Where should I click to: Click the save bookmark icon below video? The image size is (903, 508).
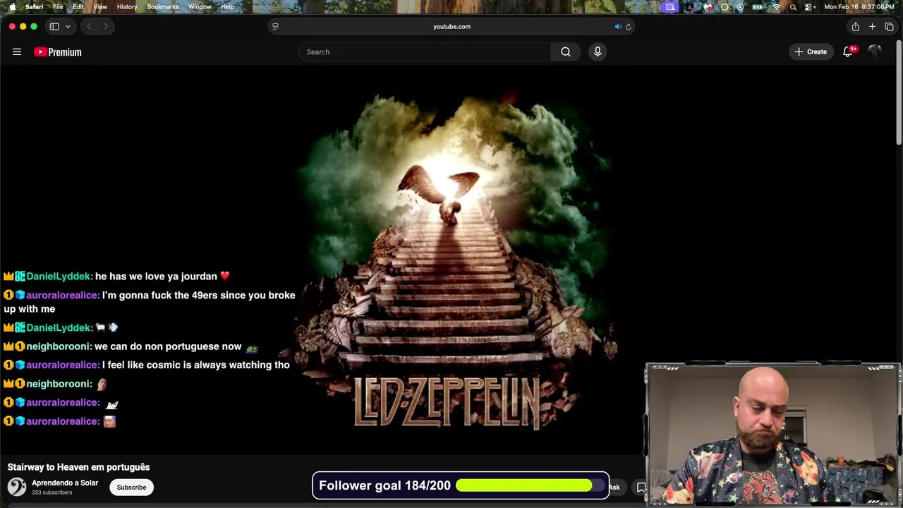pyautogui.click(x=641, y=487)
